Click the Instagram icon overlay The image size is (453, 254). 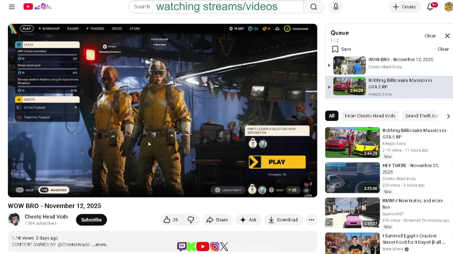click(x=214, y=246)
